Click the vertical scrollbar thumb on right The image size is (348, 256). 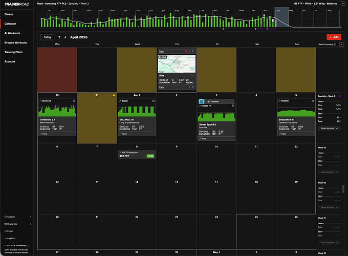pyautogui.click(x=343, y=189)
